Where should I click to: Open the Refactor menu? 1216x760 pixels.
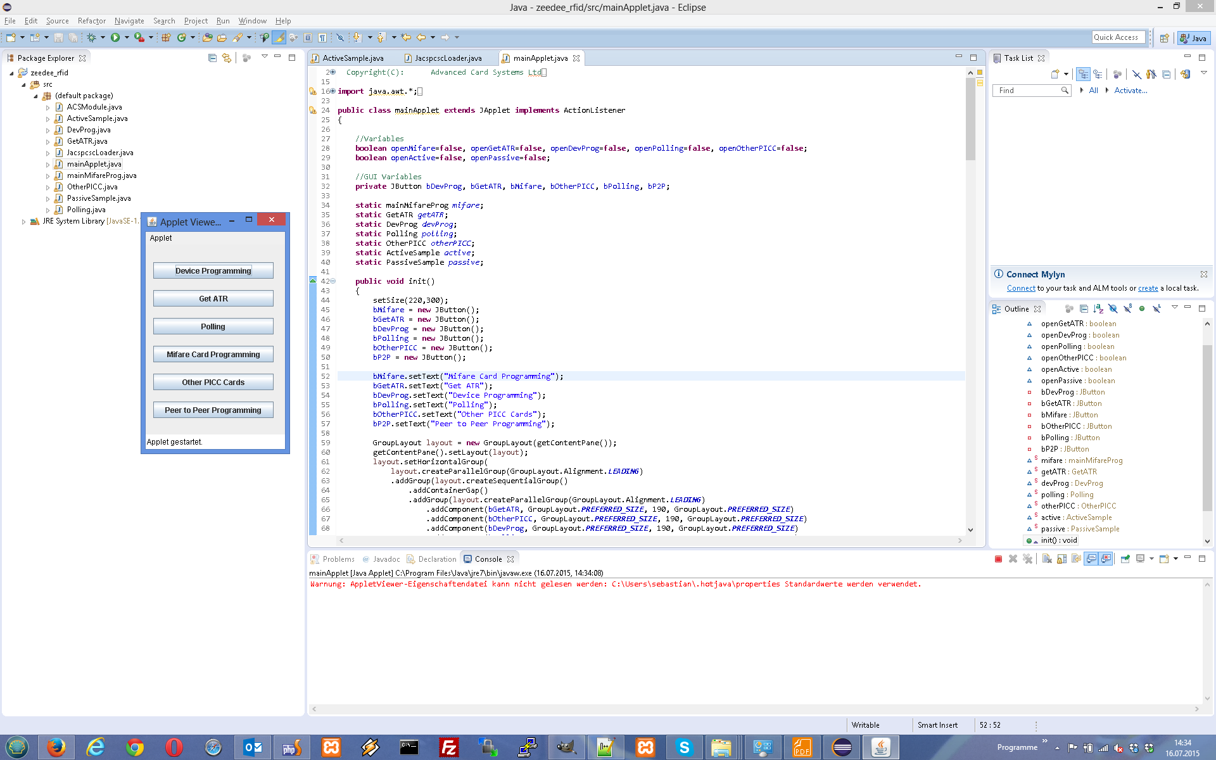[92, 21]
